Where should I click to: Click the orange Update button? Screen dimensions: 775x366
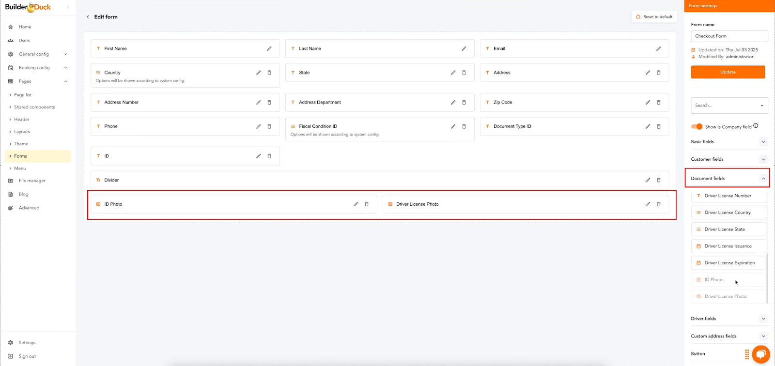click(x=728, y=72)
